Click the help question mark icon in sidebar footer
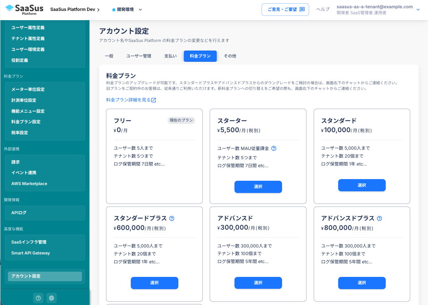This screenshot has width=428, height=305. (x=38, y=298)
